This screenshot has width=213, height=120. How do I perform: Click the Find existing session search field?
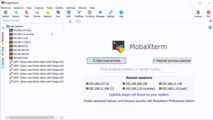tap(139, 69)
